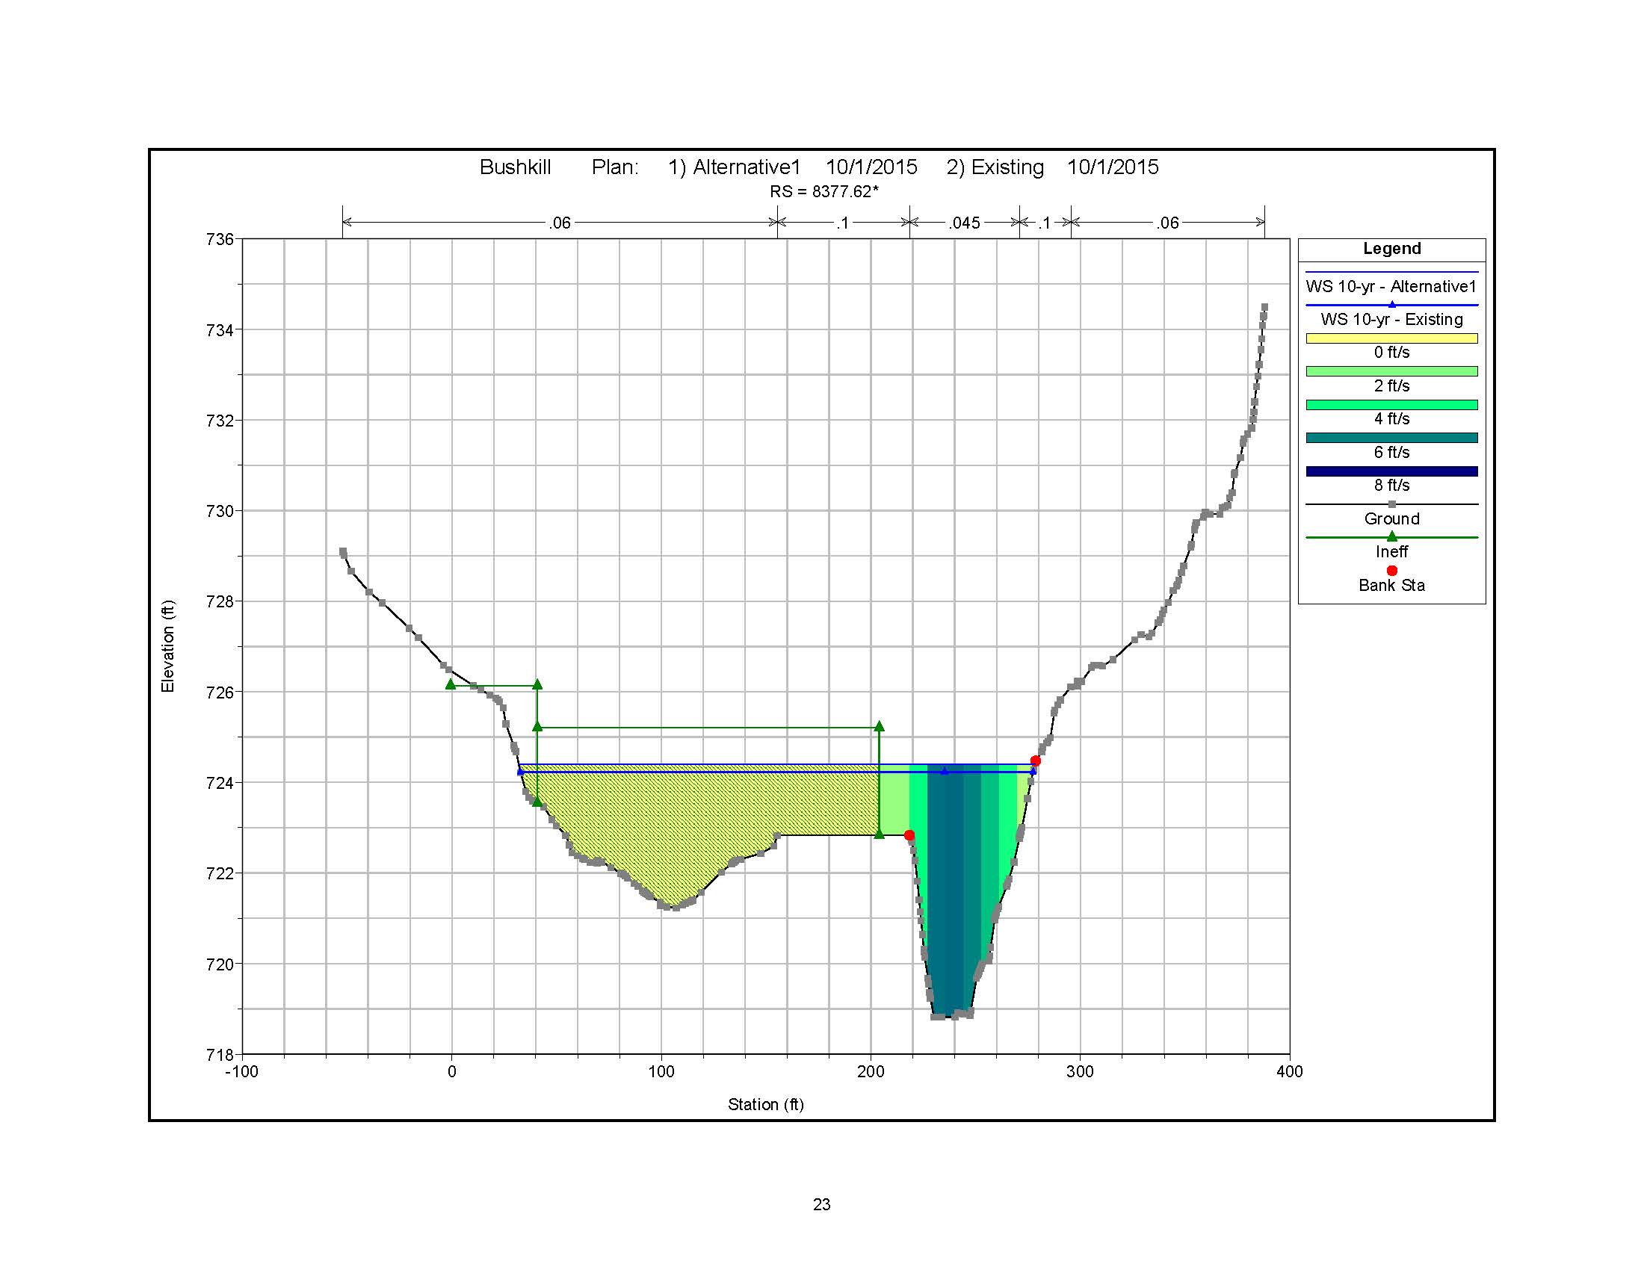Click the '2) Existing' plan label

(x=995, y=167)
